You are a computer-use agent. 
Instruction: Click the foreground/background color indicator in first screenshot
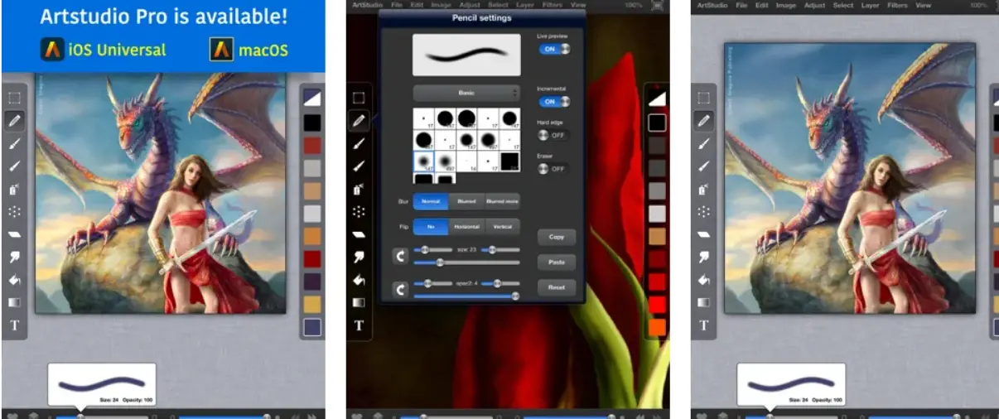(312, 97)
